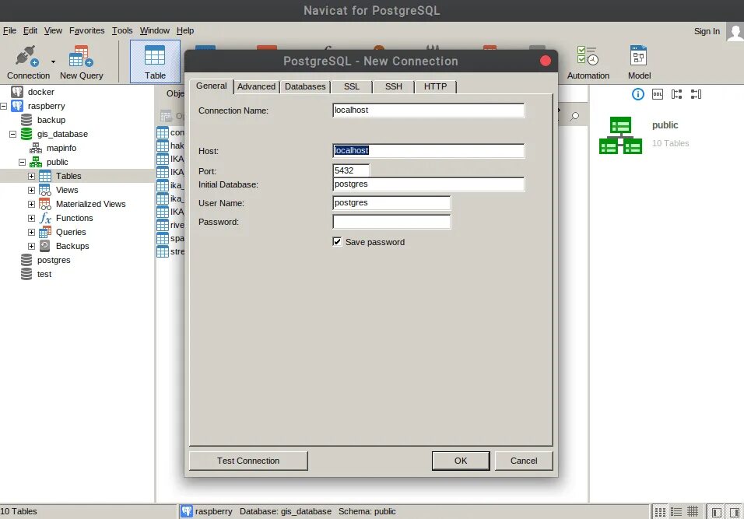The width and height of the screenshot is (744, 519).
Task: Select the backup database
Action: [51, 120]
